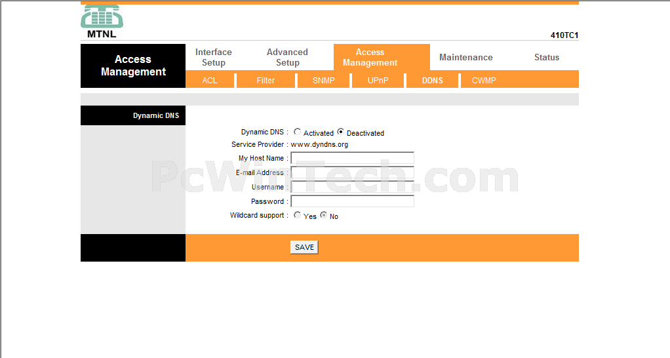Screen dimensions: 670x358
Task: Choose No for Wildcard support
Action: pos(323,215)
